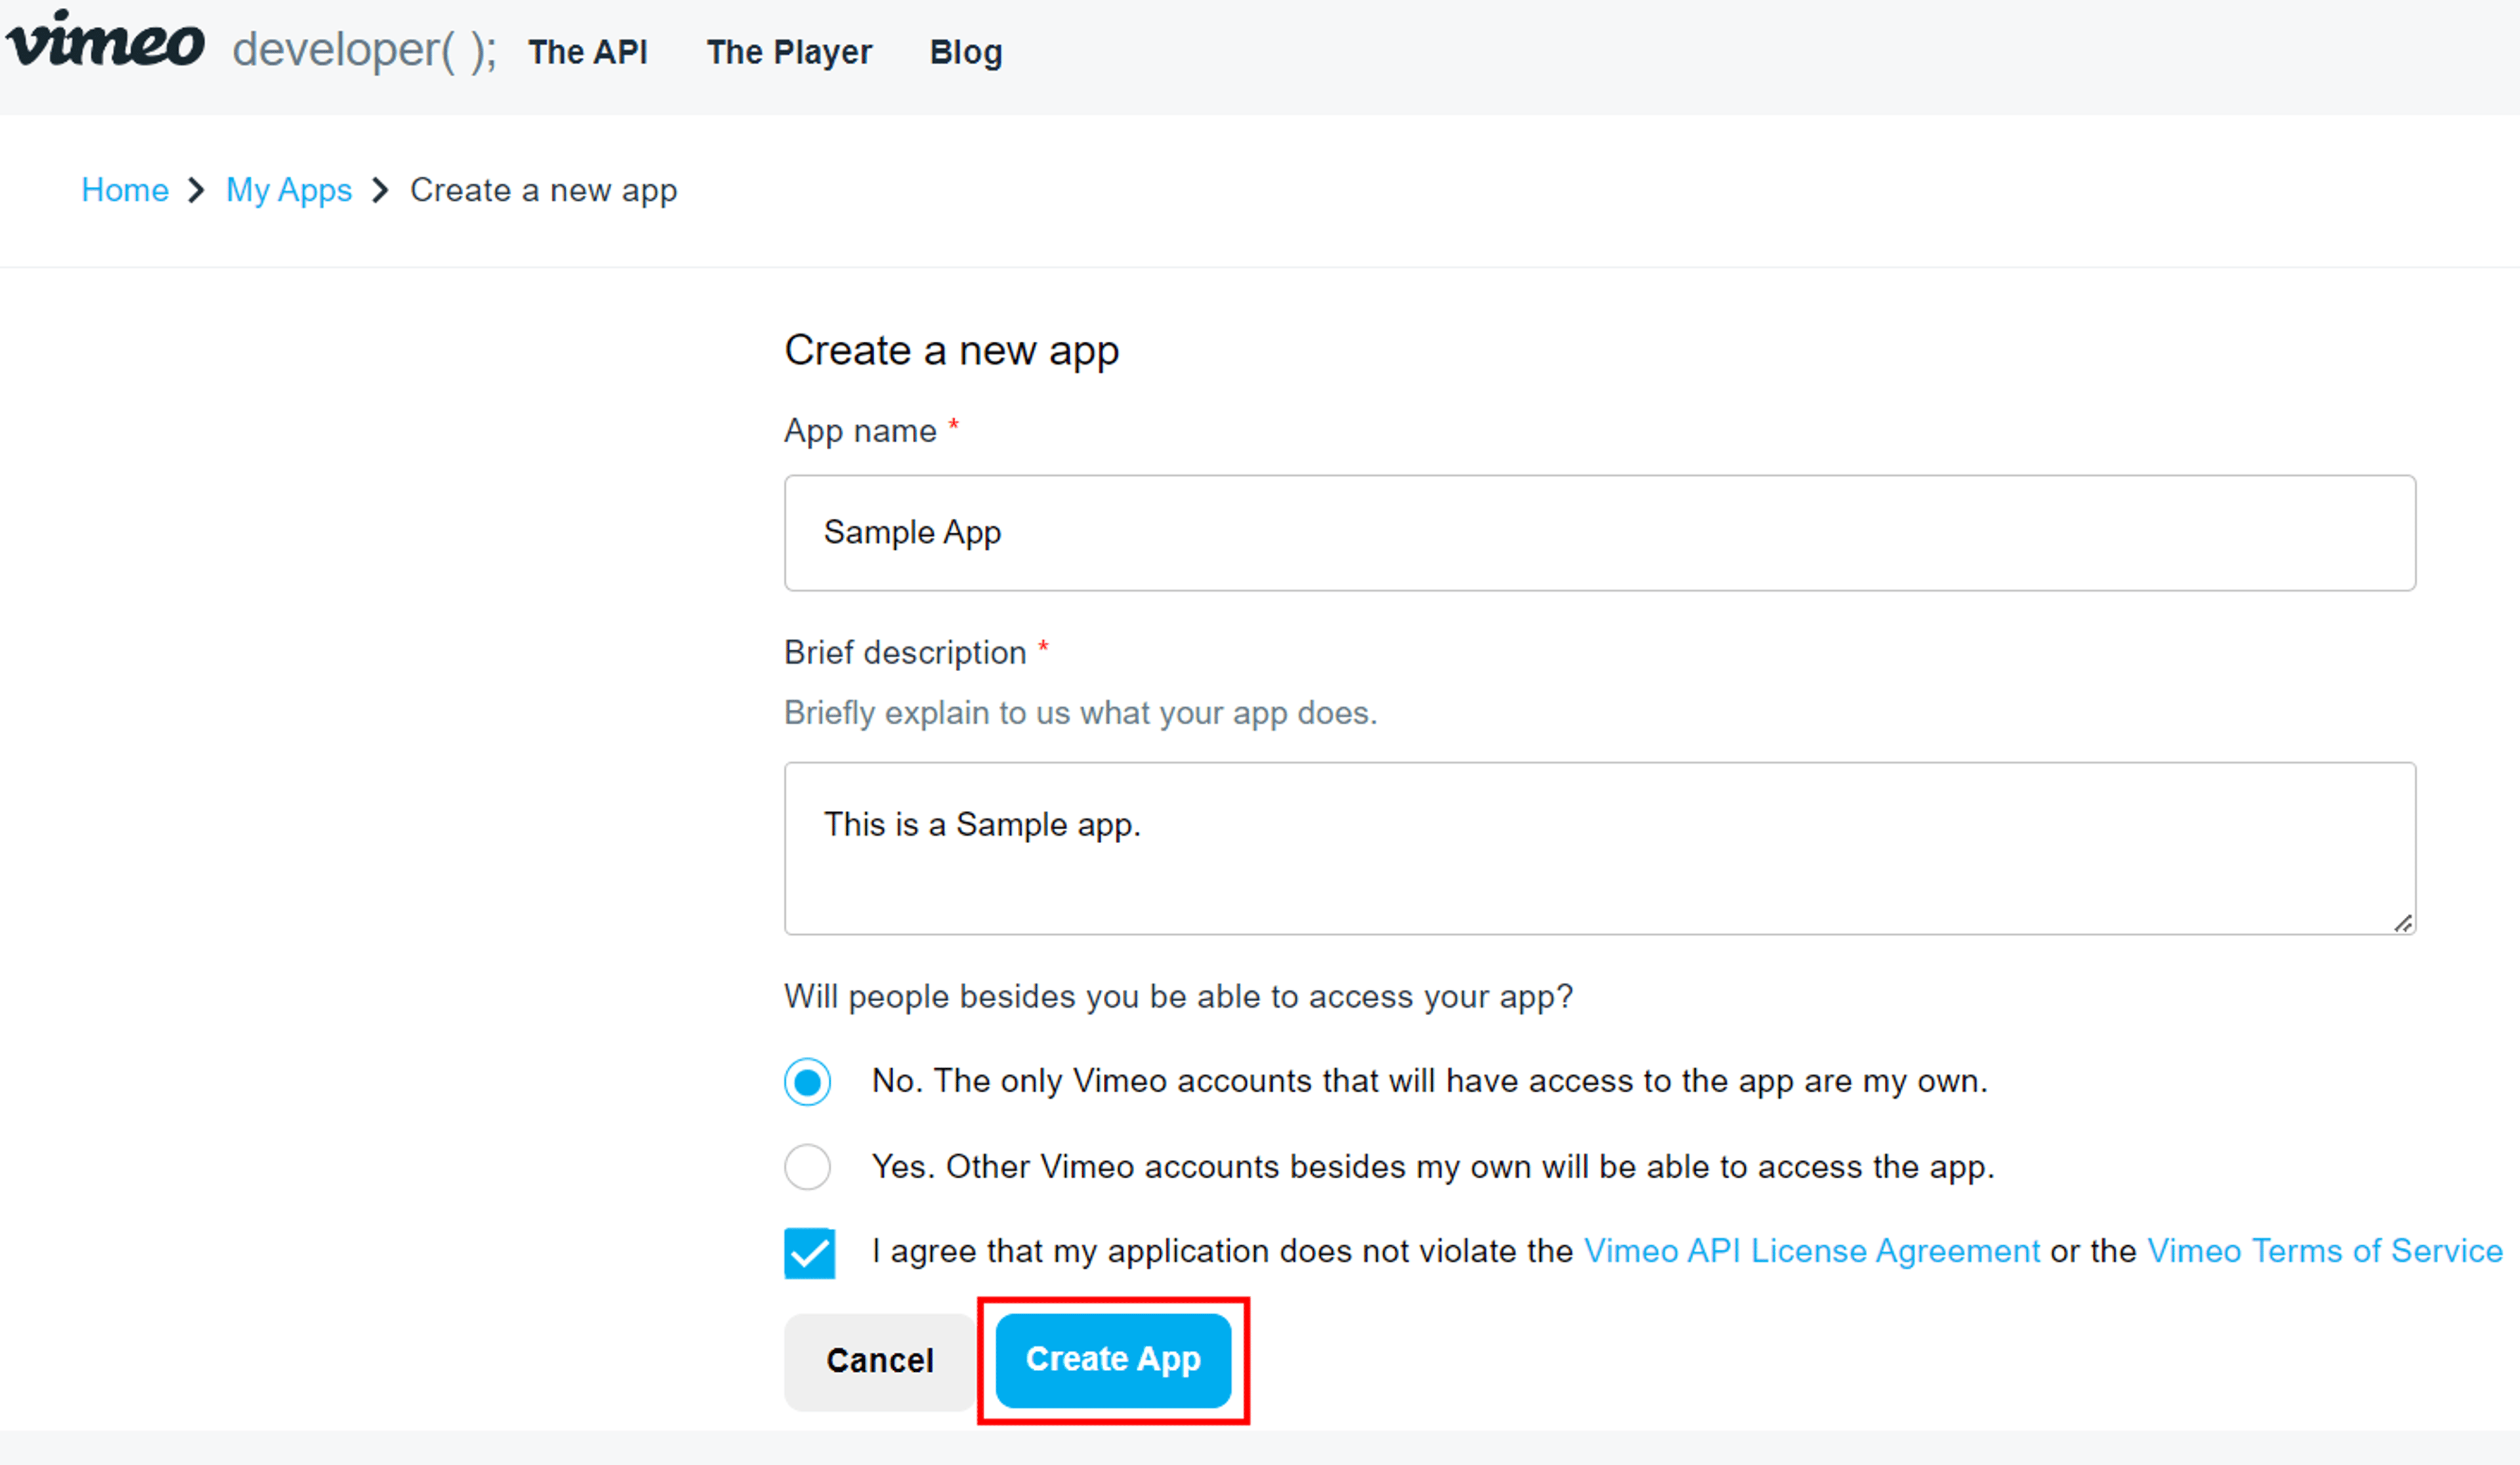
Task: Click the 'App name' field label
Action: 861,431
